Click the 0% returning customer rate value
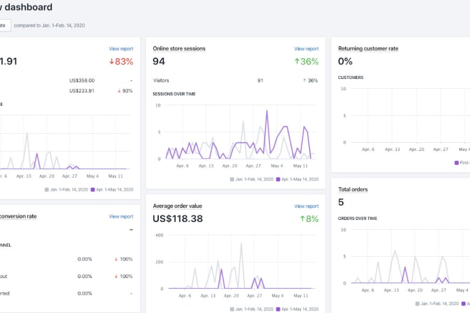 point(345,62)
